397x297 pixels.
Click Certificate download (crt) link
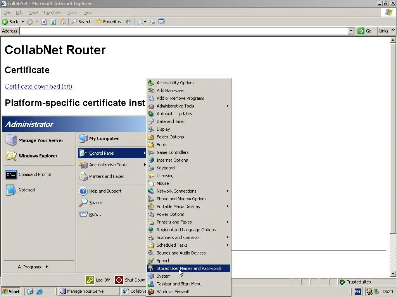tap(38, 86)
